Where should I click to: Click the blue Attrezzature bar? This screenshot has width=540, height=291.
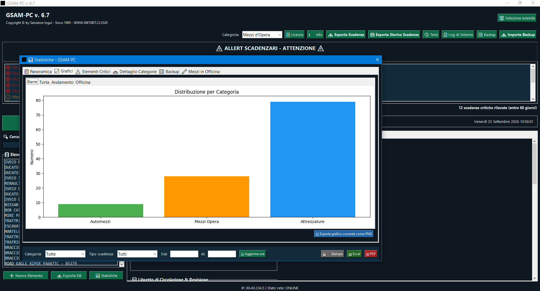[313, 159]
